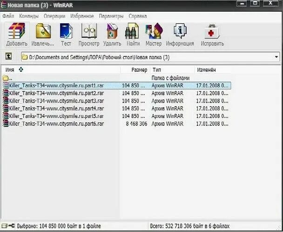The width and height of the screenshot is (283, 232).
Task: Click the size value 8 468 306
Action: [136, 124]
